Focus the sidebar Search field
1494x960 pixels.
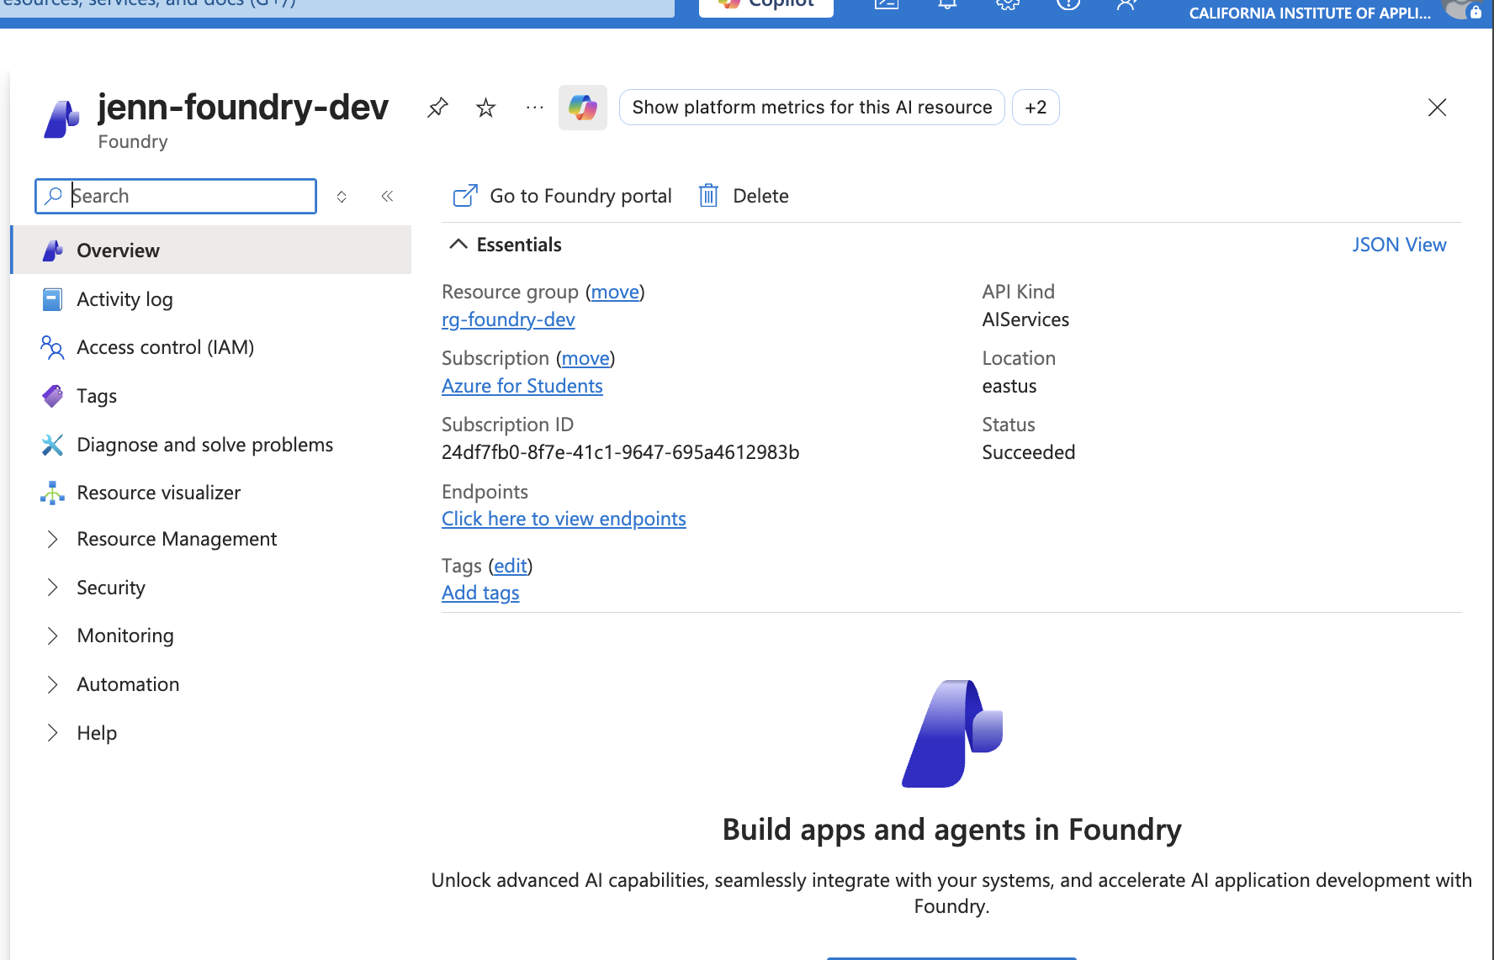point(176,196)
